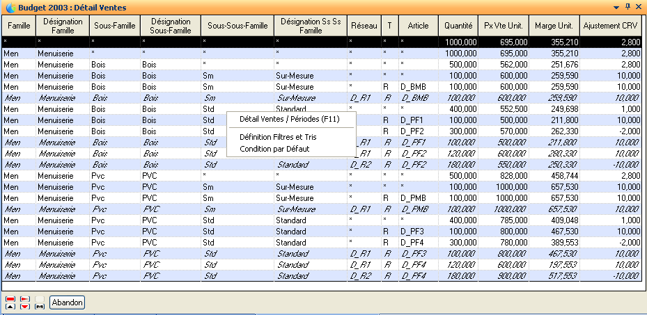Viewport: 647px width, 315px height.
Task: Click the red down-arrow icon
Action: pos(25,306)
